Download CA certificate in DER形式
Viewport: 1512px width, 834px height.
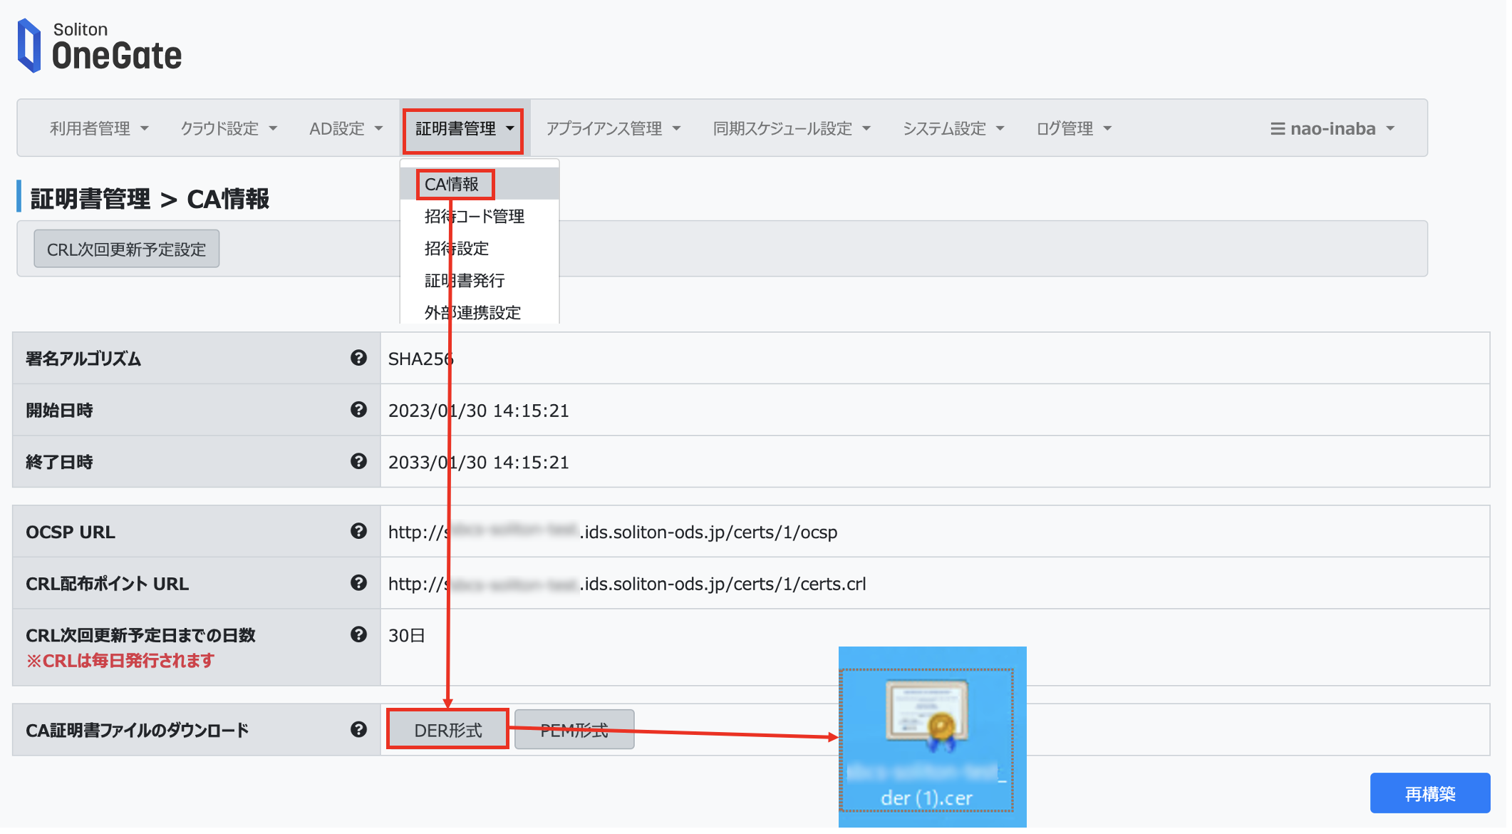(448, 730)
